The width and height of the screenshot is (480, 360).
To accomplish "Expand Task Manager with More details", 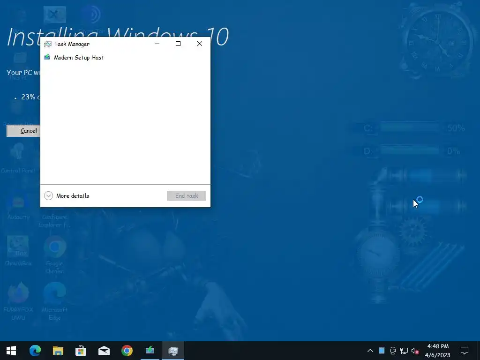I will [67, 195].
